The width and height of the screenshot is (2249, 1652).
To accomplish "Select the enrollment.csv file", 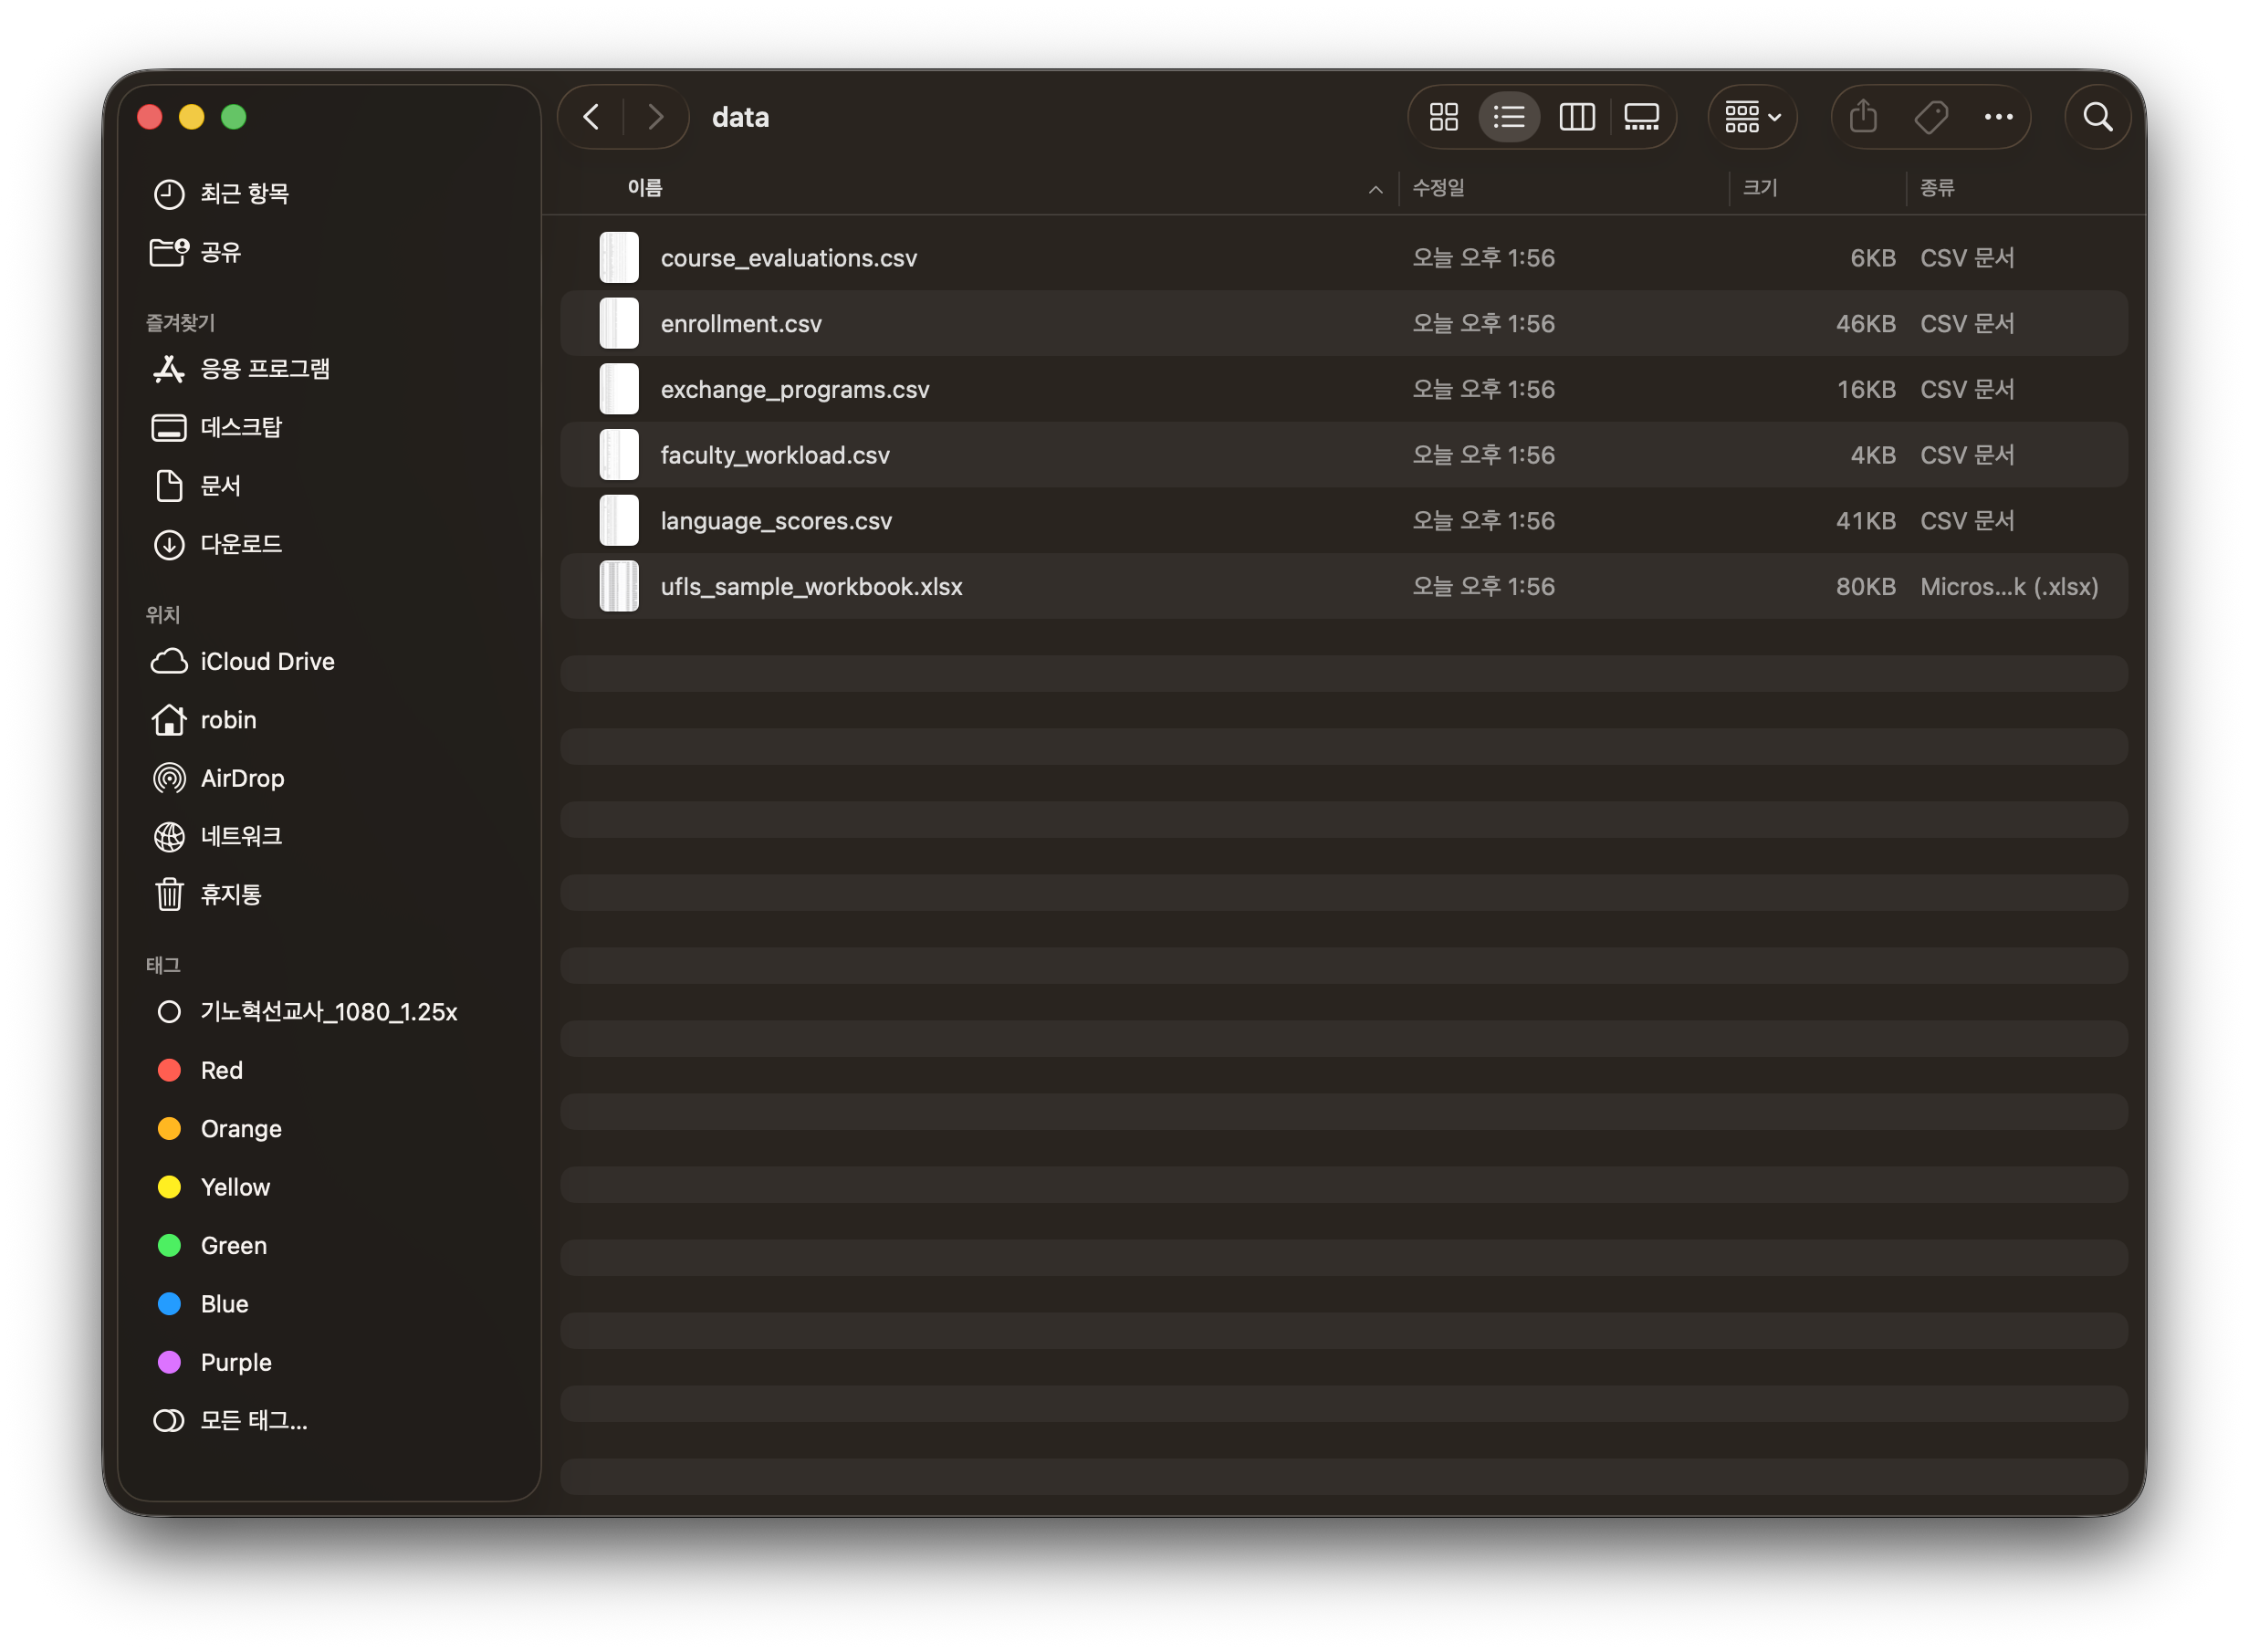I will click(1343, 323).
